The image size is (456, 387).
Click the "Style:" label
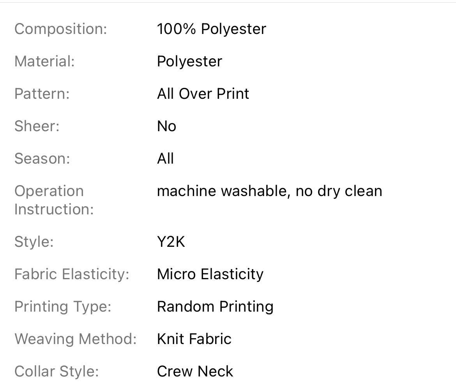pos(34,242)
